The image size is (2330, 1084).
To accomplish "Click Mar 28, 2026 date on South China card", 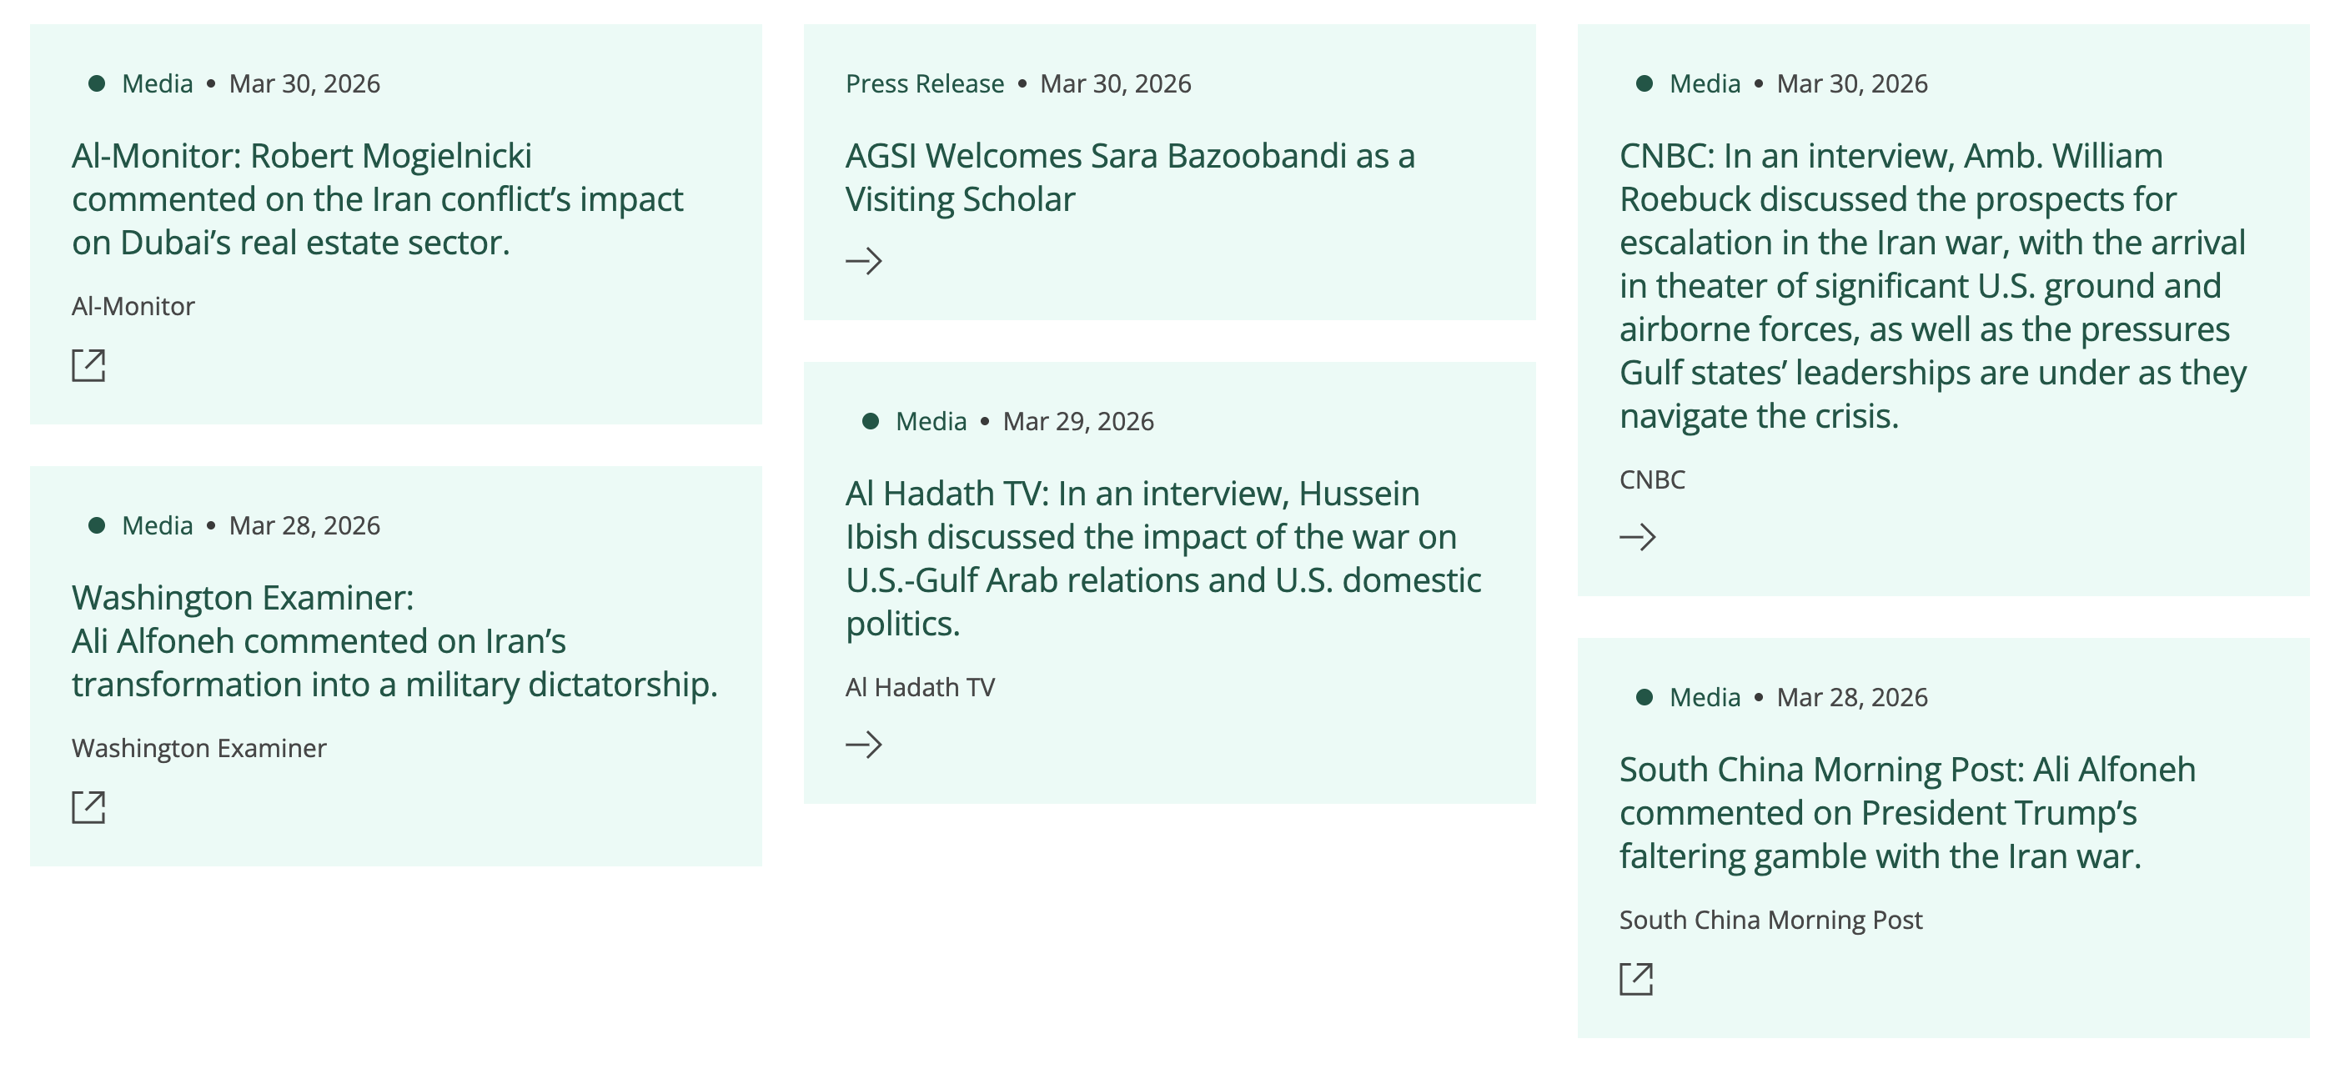I will (1851, 698).
